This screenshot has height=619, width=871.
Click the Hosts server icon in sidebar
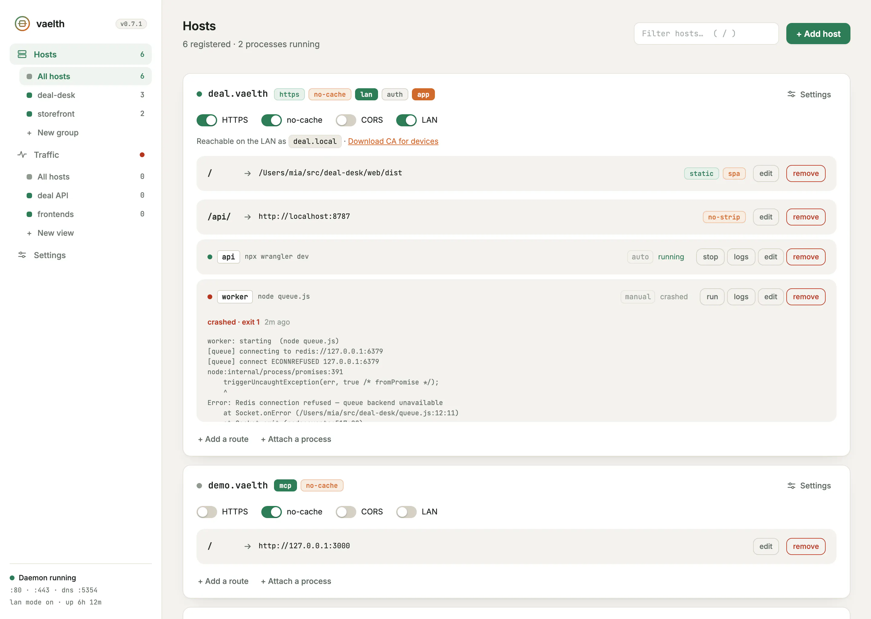coord(22,54)
